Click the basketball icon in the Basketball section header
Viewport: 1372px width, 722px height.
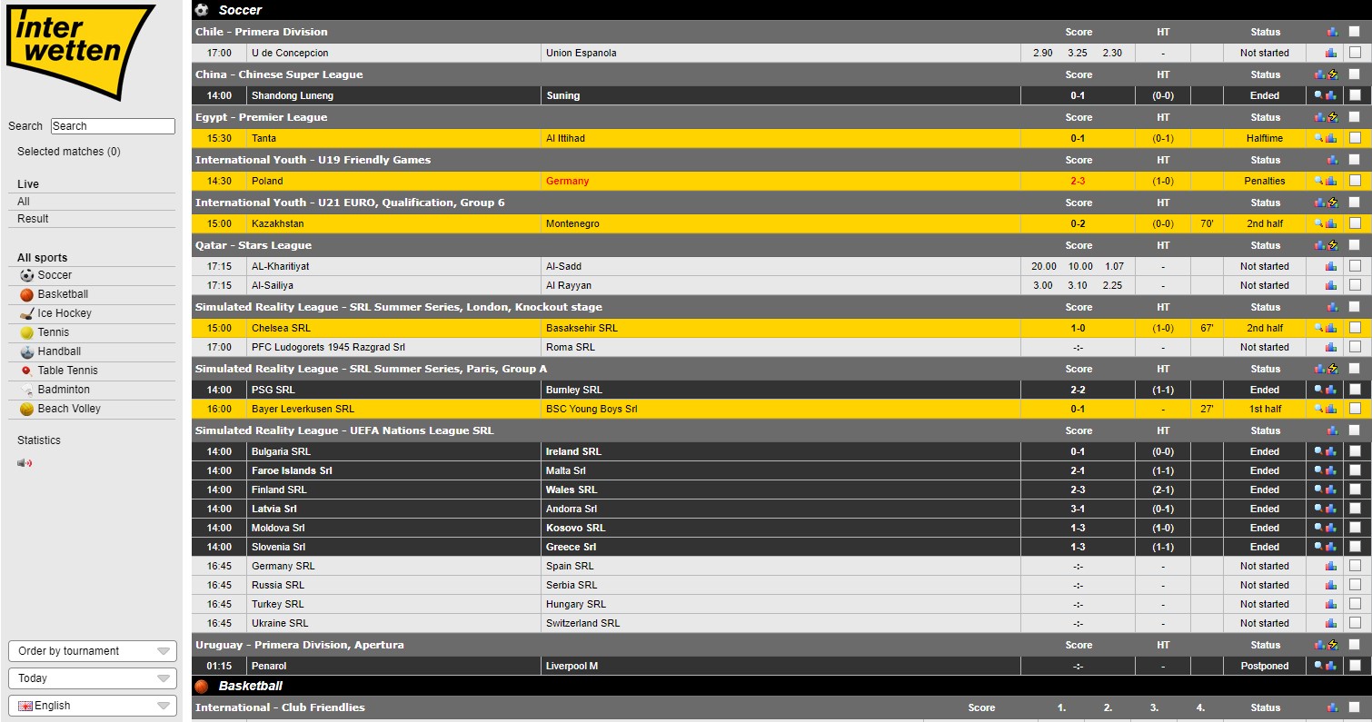tap(202, 687)
